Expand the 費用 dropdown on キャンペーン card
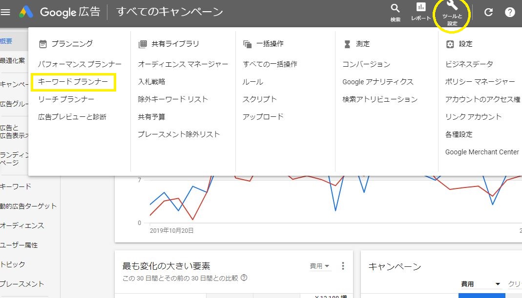The width and height of the screenshot is (522, 298). [480, 284]
